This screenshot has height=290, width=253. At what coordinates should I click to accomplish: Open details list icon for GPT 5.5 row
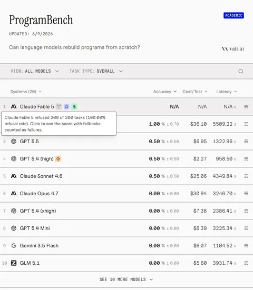pos(246,141)
